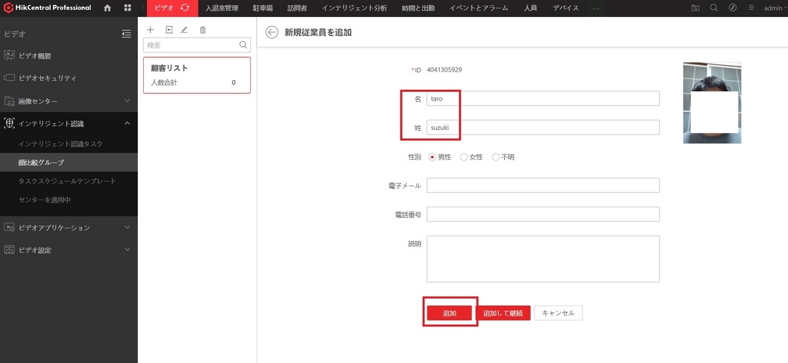Switch to the 入退室管理 tab
Screen dimensions: 788x363
[x=221, y=8]
